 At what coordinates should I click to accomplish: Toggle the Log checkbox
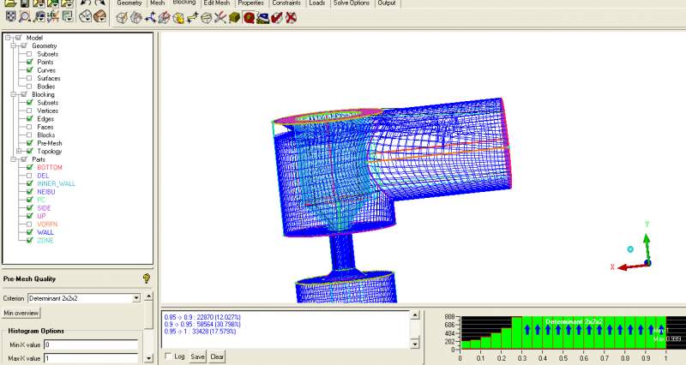tap(168, 356)
